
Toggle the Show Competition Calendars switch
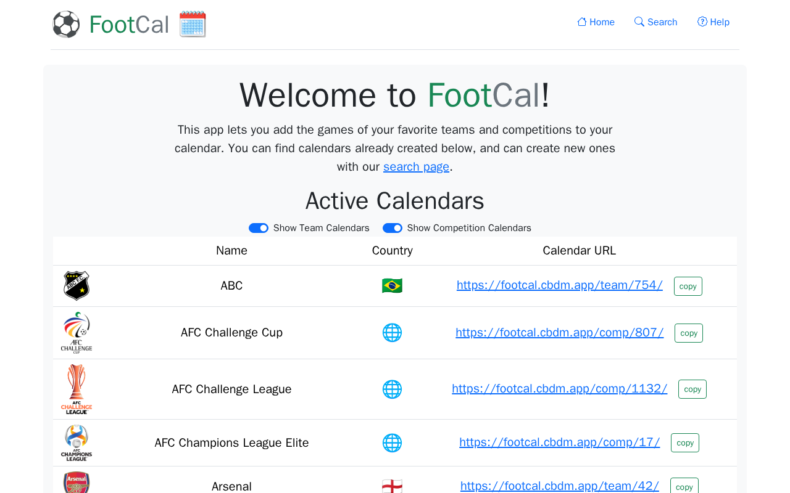click(393, 228)
